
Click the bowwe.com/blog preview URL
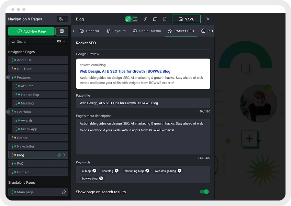[x=93, y=65]
